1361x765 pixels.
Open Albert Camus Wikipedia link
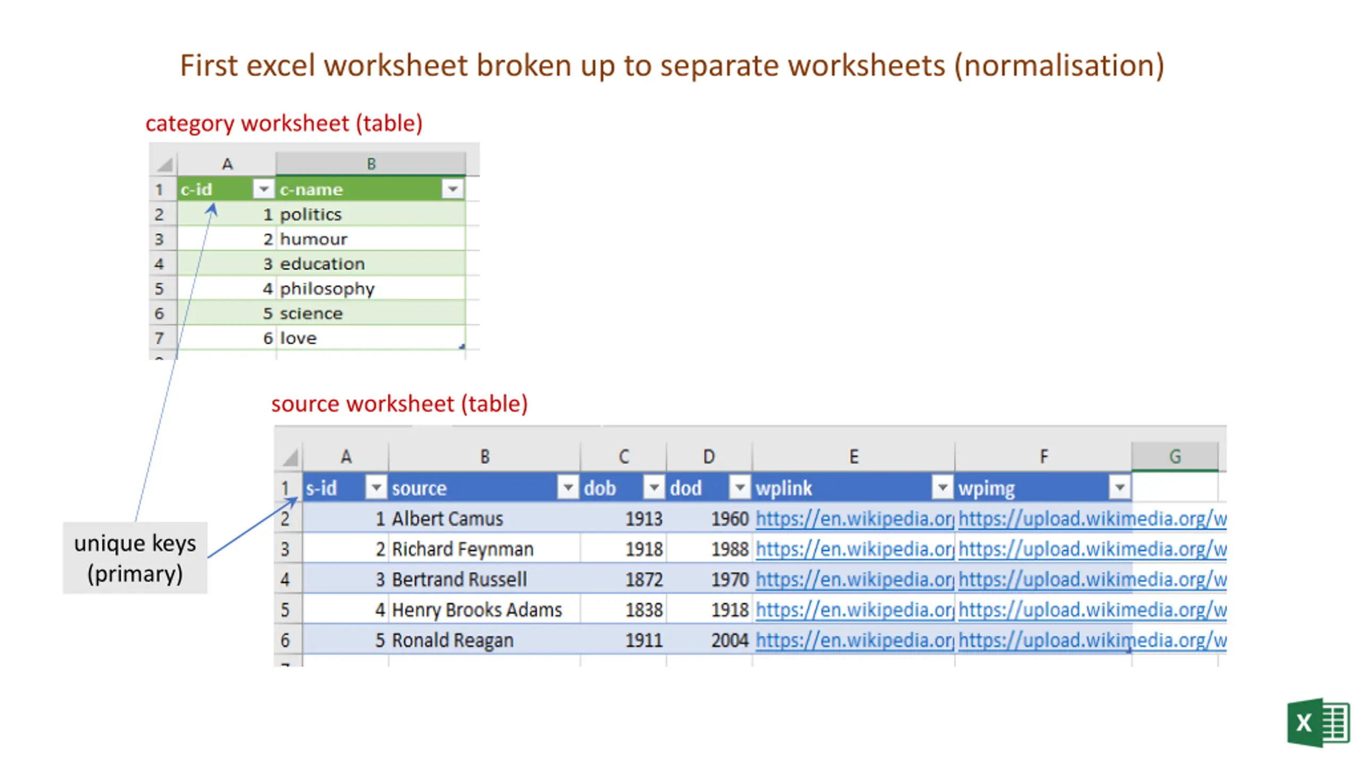pos(854,518)
